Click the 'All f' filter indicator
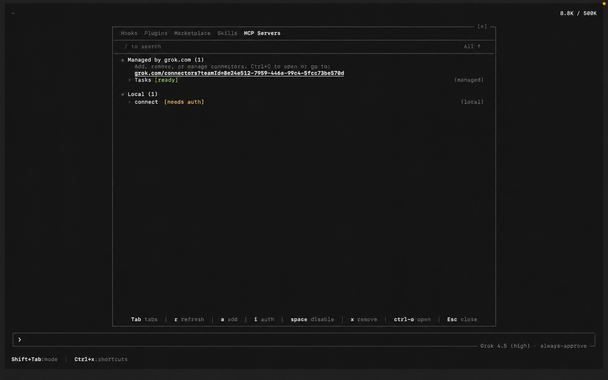608x380 pixels. click(x=472, y=47)
